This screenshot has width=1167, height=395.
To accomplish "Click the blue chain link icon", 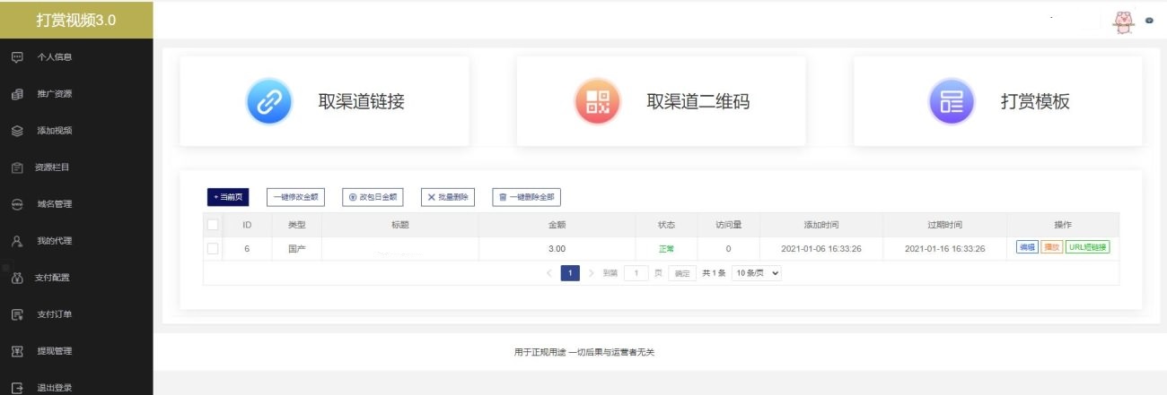I will [269, 102].
